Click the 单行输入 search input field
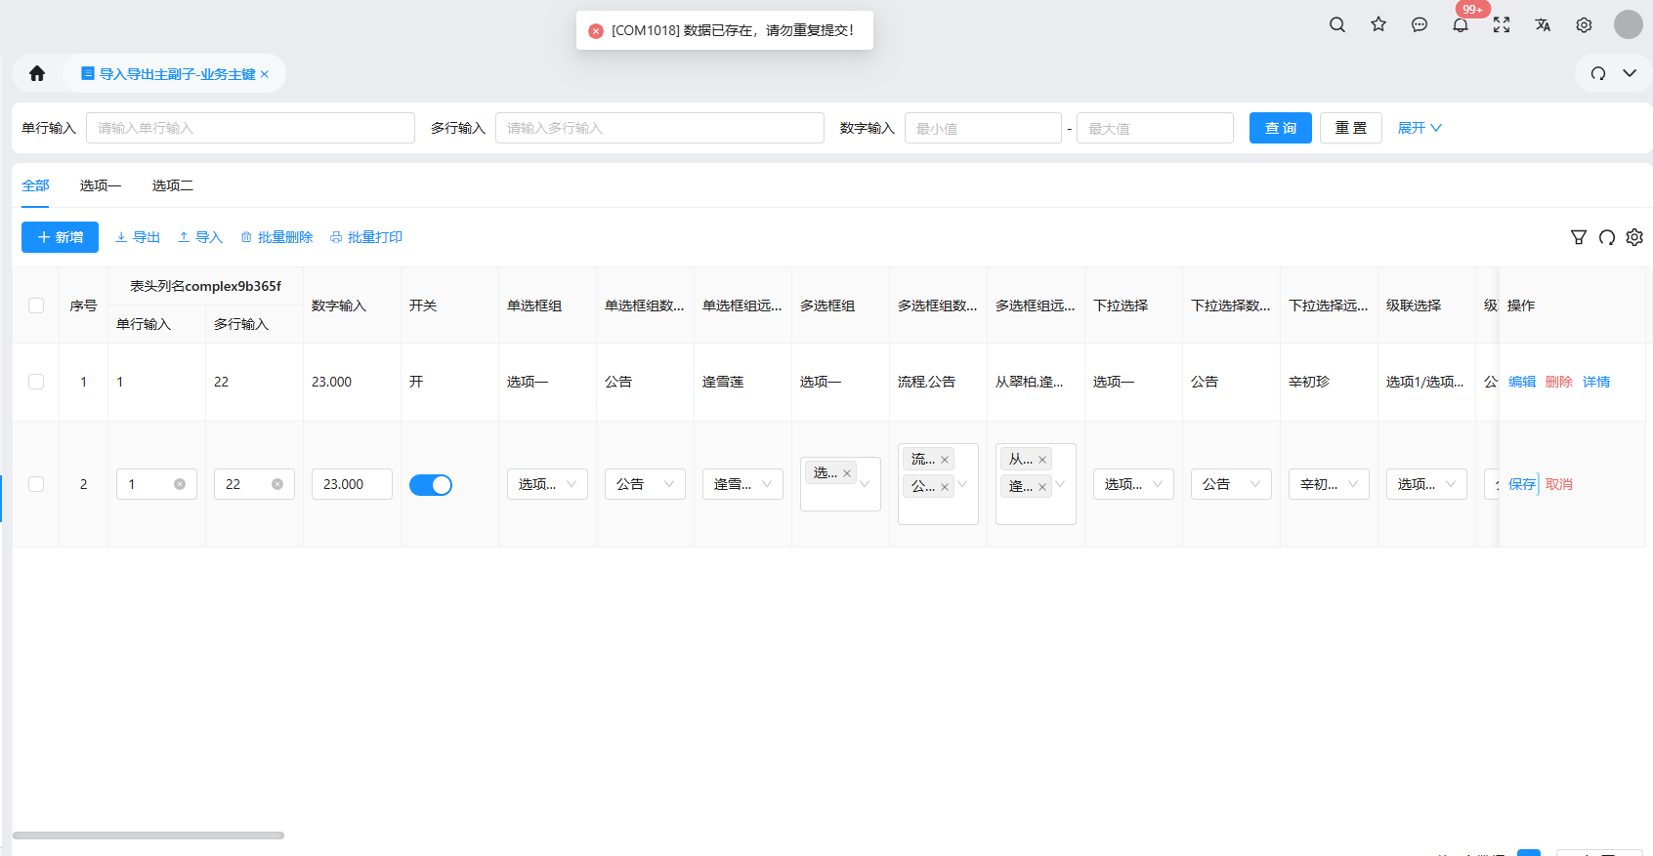Viewport: 1653px width, 856px height. pos(250,128)
